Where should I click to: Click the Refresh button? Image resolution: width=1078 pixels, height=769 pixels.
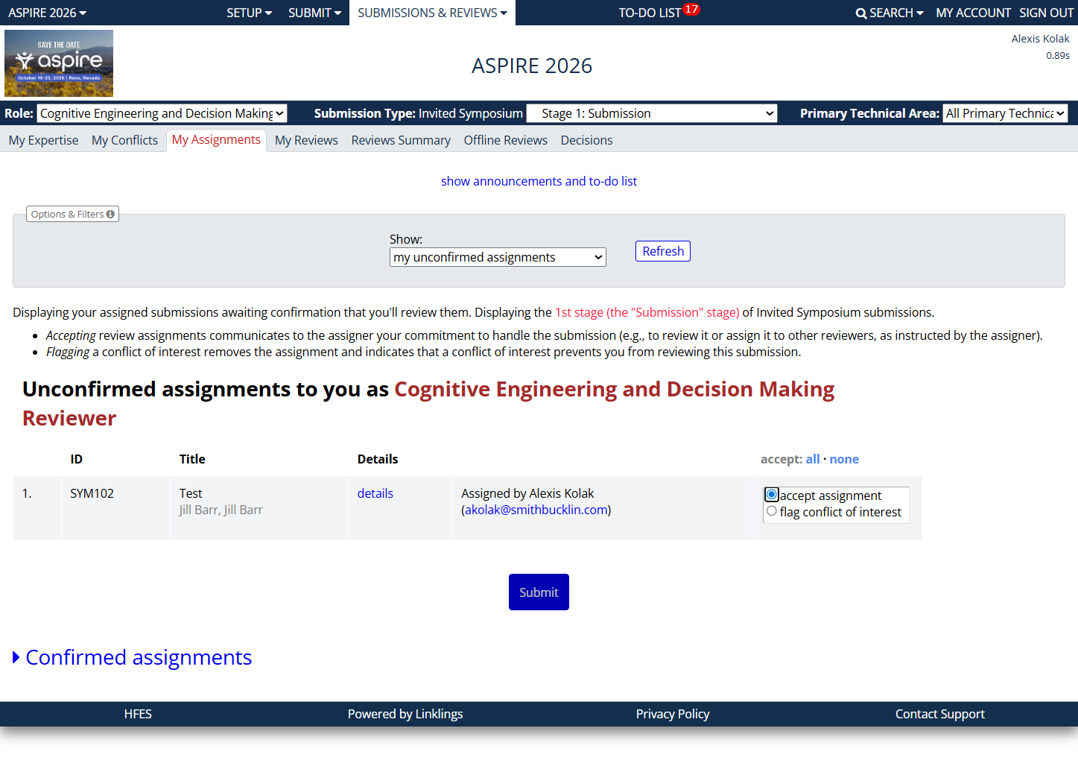click(663, 251)
